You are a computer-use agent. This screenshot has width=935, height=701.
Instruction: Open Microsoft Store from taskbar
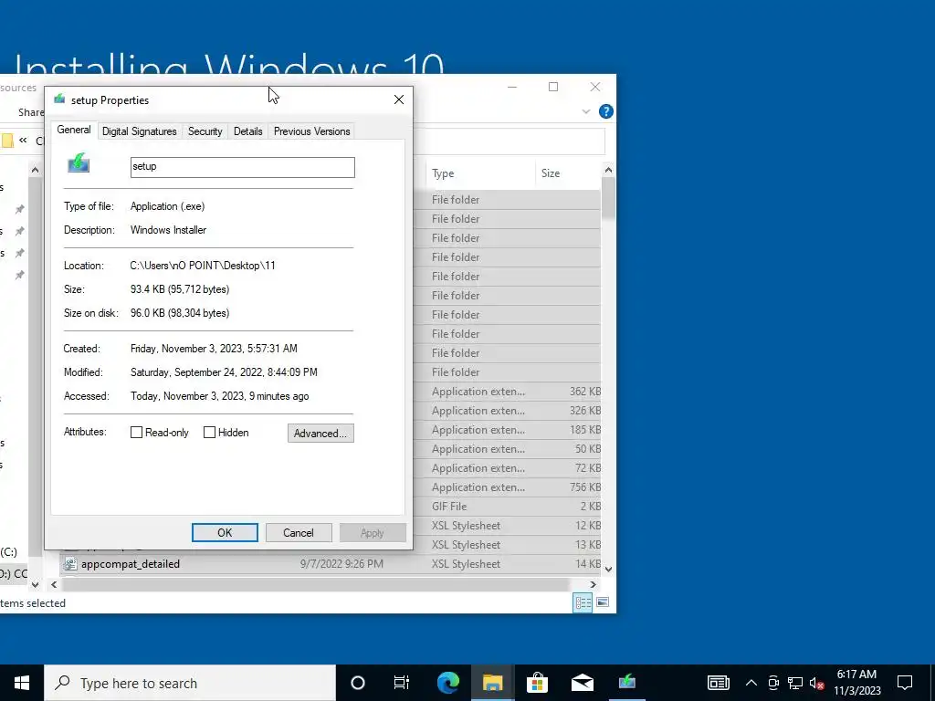(537, 683)
